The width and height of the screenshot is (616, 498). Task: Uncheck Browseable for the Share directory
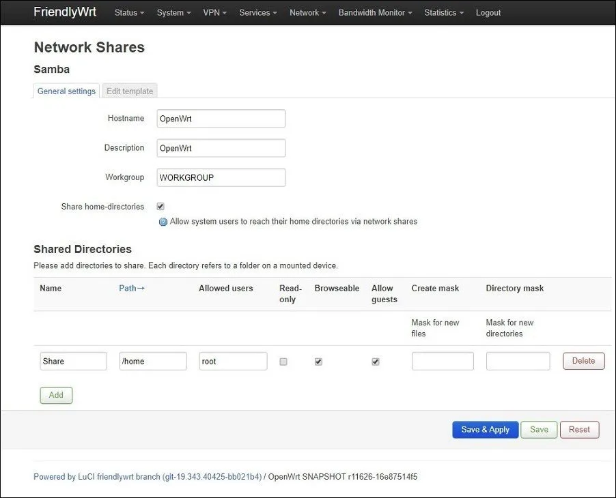click(318, 362)
